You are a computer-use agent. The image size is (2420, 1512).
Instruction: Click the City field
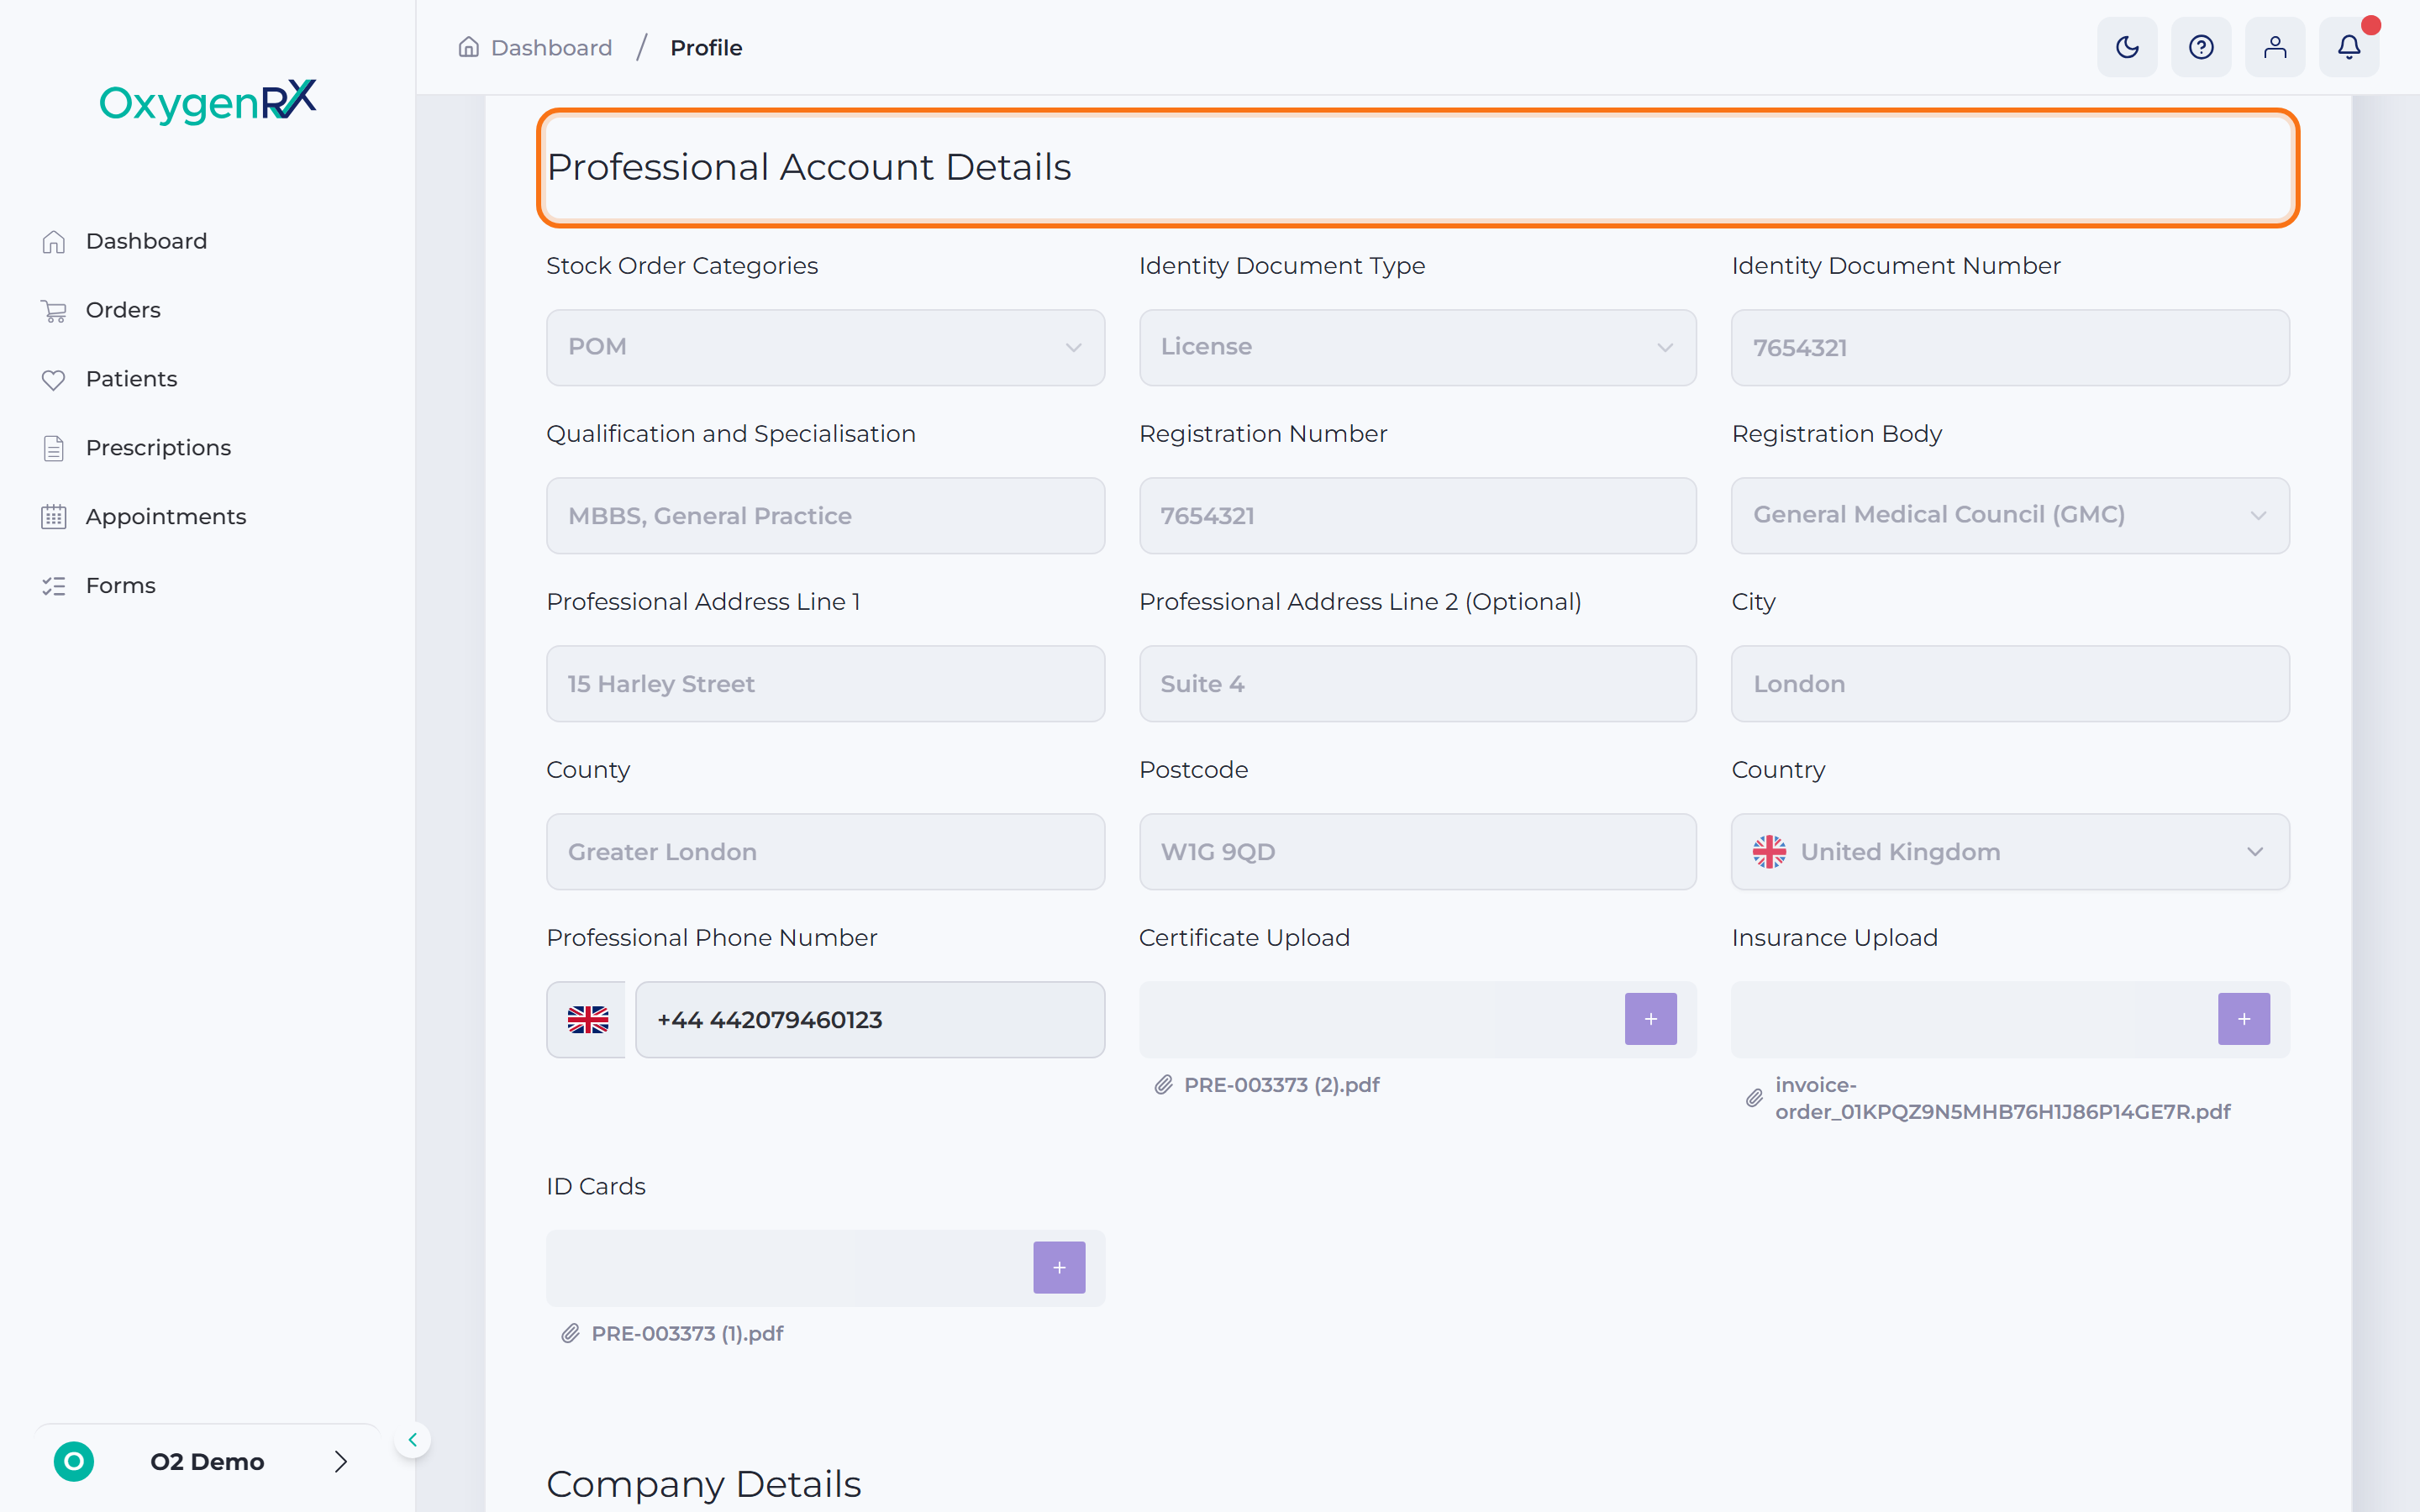[x=2010, y=683]
